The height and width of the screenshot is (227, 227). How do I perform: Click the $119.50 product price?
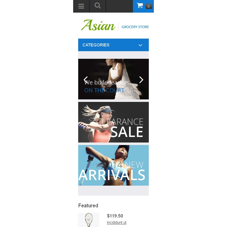point(115,216)
